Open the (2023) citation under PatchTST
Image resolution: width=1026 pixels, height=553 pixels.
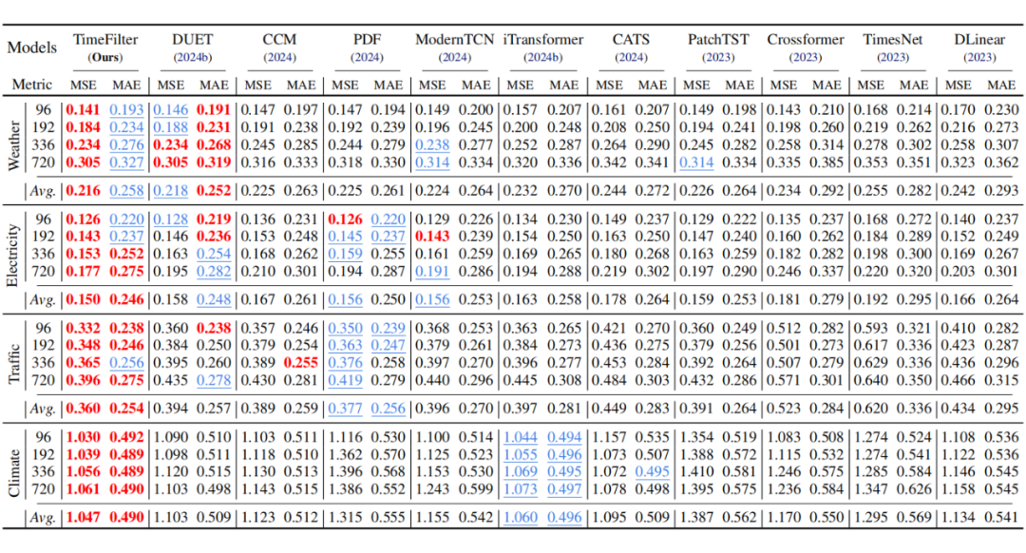click(x=718, y=58)
